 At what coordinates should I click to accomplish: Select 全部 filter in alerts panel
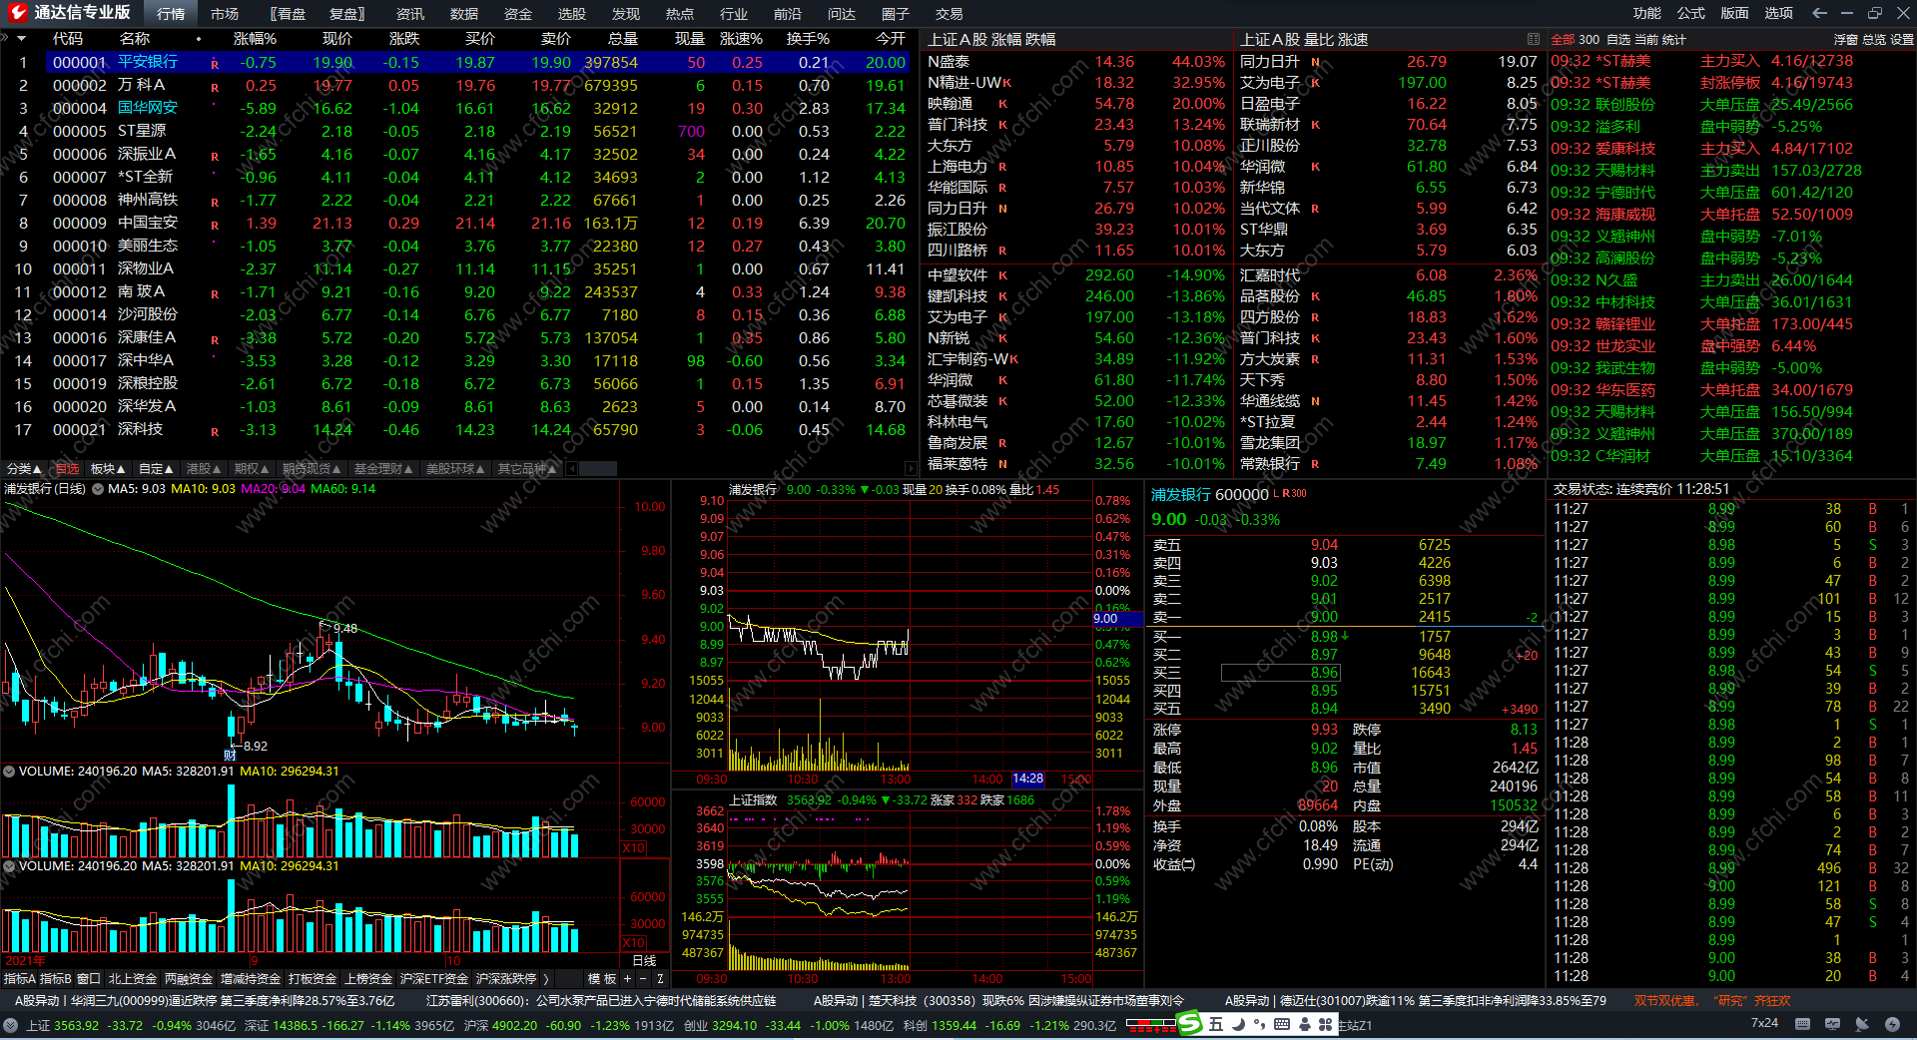[x=1563, y=40]
